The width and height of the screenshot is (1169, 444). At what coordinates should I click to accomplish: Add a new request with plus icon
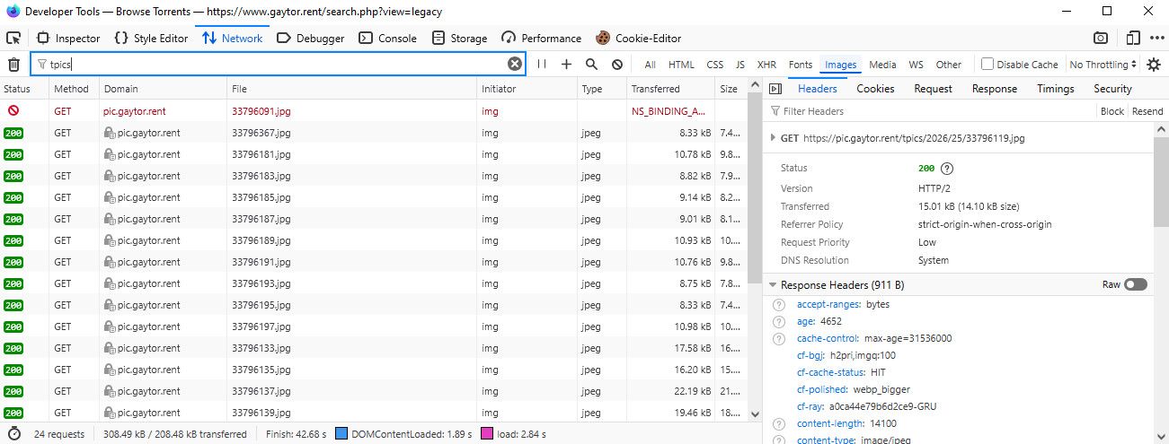pyautogui.click(x=566, y=65)
